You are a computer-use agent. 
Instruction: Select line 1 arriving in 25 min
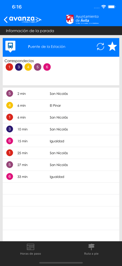coord(61,153)
